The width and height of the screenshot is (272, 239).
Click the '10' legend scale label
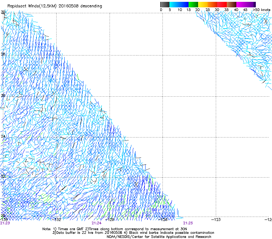180,10
